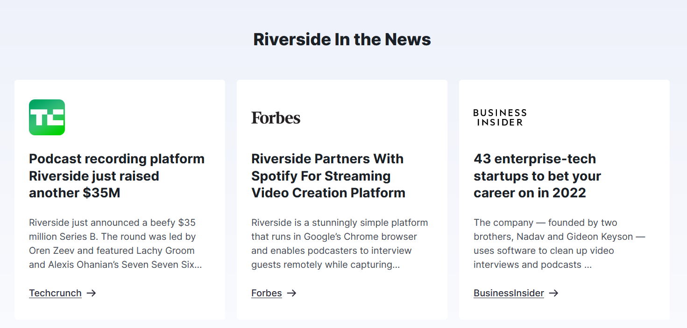Click the 'Riverside In the News' heading

[x=342, y=39]
